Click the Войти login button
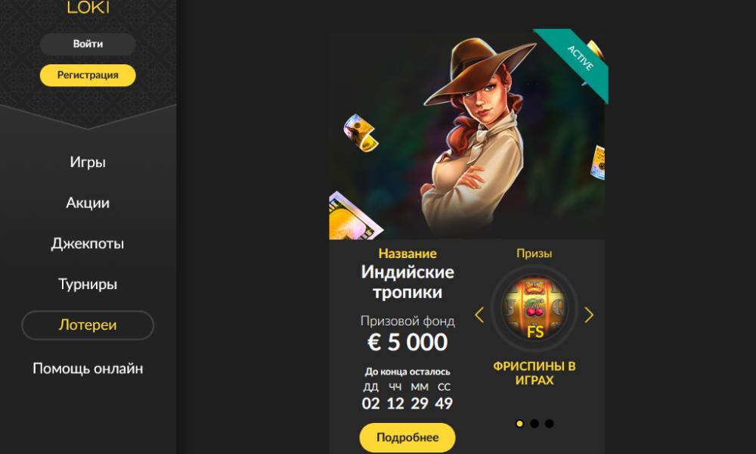Screen dimensions: 756x454 (88, 44)
